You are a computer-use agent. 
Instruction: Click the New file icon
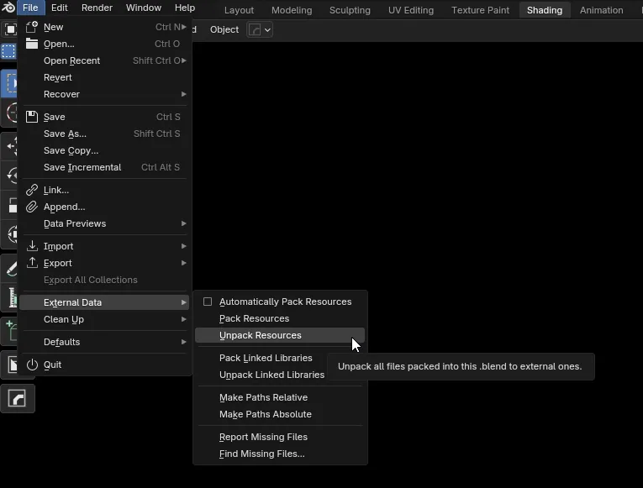point(32,27)
